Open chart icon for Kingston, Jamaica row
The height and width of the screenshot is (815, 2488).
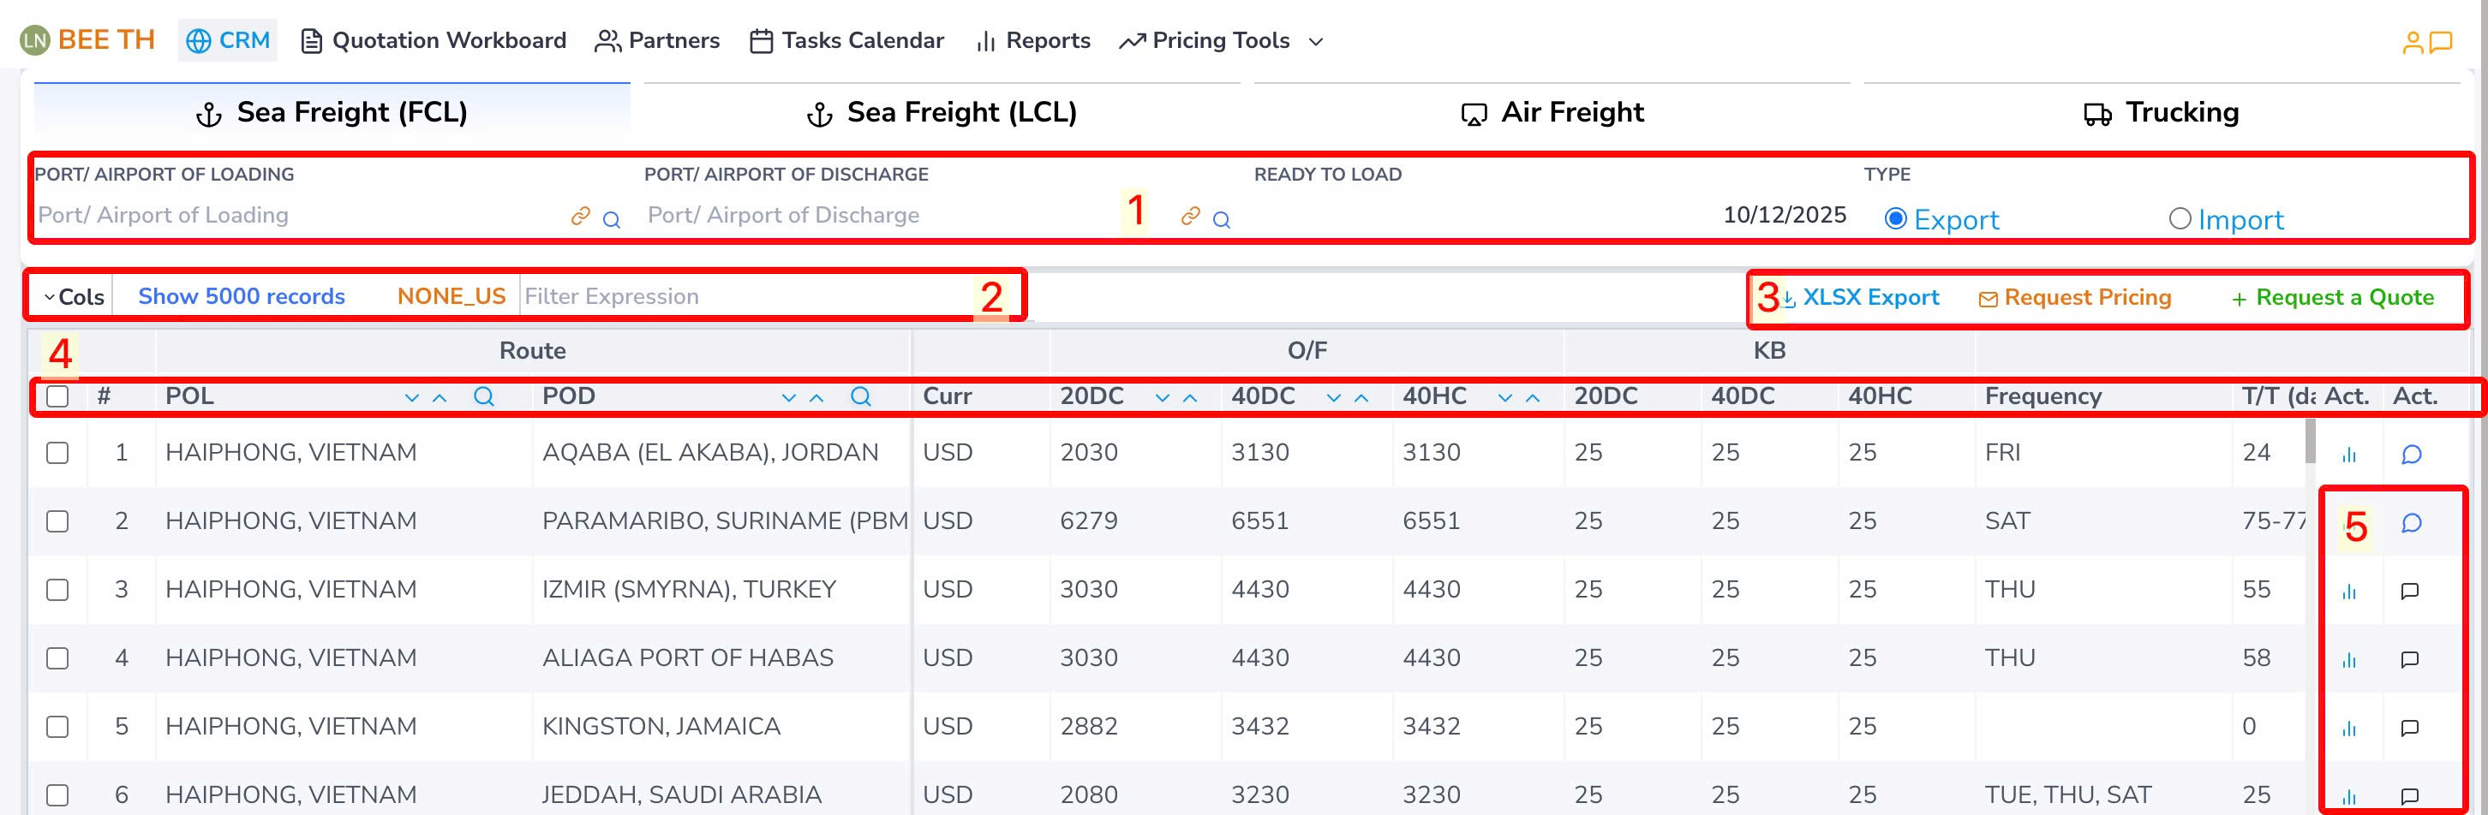point(2349,728)
